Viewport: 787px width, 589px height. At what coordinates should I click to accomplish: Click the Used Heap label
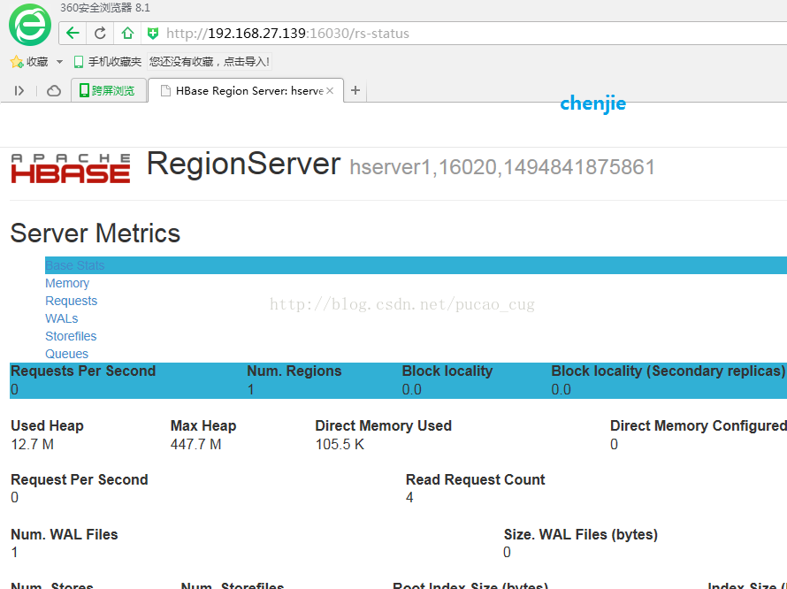47,425
